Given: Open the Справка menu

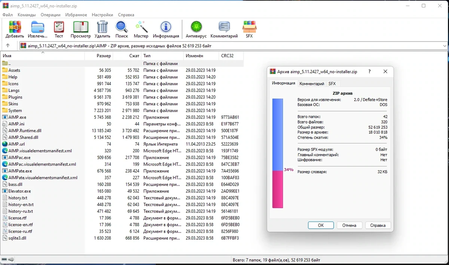Looking at the screenshot, I should 126,15.
